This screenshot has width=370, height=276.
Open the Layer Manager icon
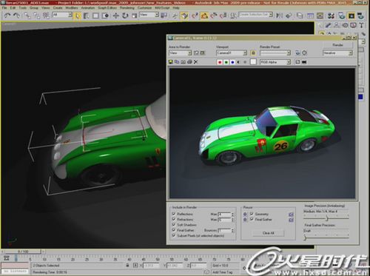(x=300, y=16)
